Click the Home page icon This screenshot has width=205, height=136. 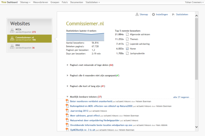127,49
